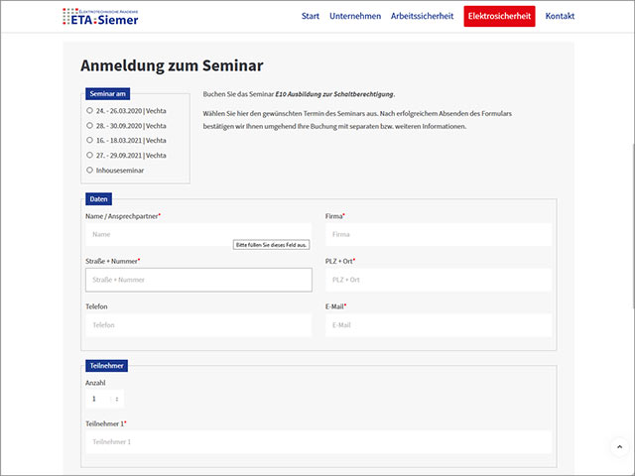Click the page vertical scrollbar
This screenshot has height=476, width=635.
pyautogui.click(x=633, y=227)
